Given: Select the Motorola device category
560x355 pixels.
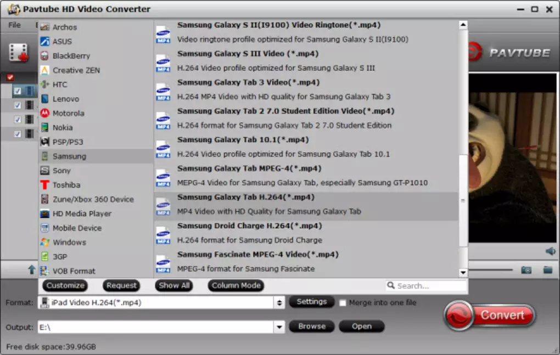Looking at the screenshot, I should (x=68, y=113).
